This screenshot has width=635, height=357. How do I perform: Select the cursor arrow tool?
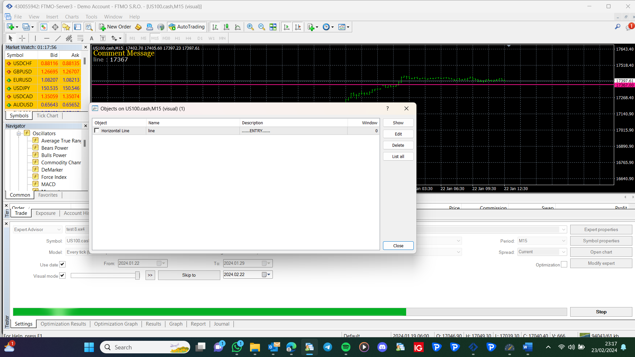(11, 38)
